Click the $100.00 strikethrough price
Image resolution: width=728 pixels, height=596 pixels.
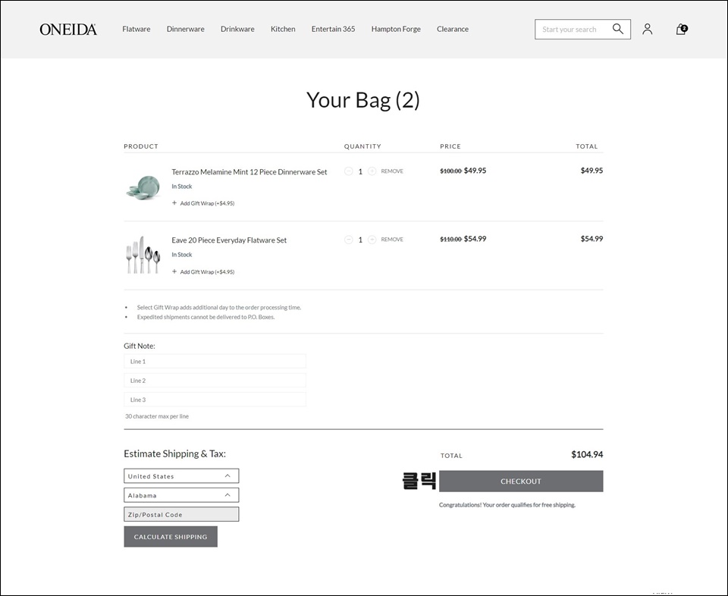click(x=450, y=171)
